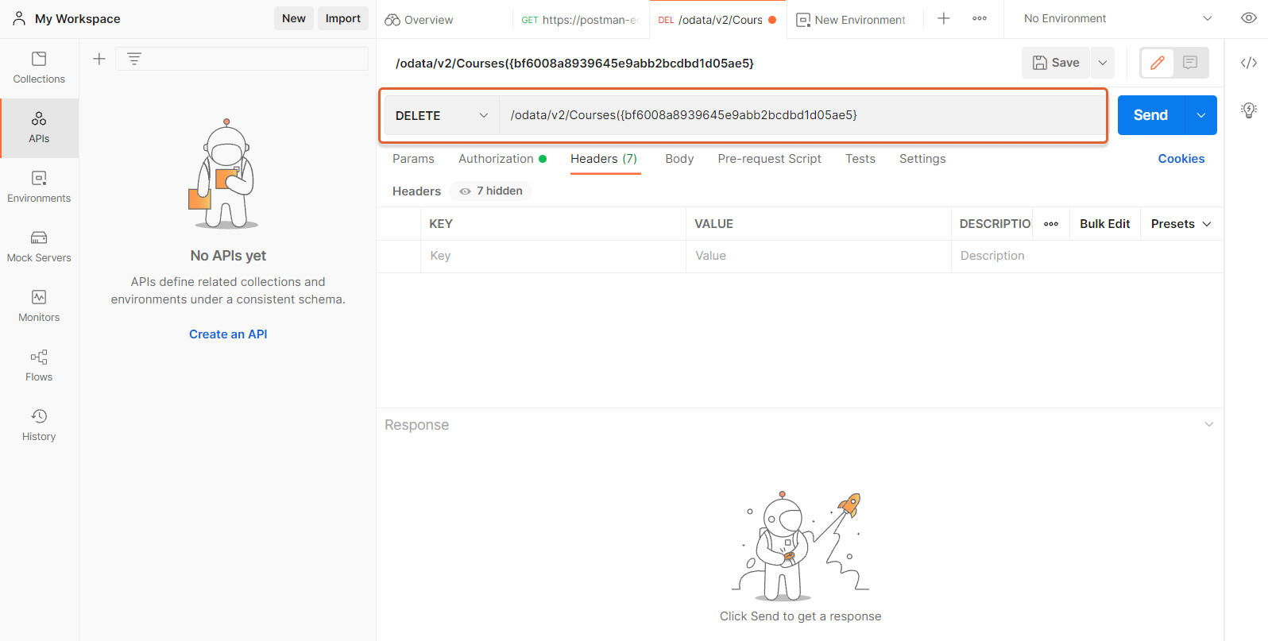Click the lightbulb info icon
1268x641 pixels.
(1248, 110)
